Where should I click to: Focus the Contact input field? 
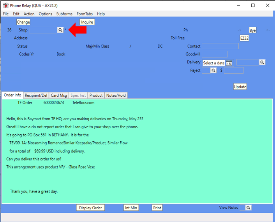[220, 46]
